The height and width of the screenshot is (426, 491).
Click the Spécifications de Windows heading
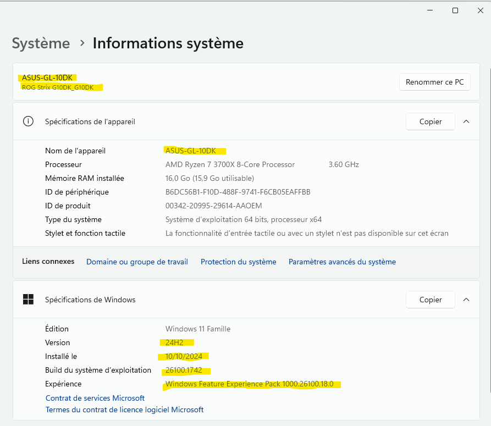pos(90,300)
